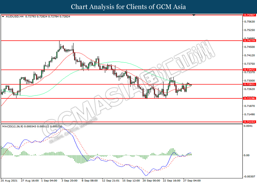Click the 3 Sep 20:00 time label
Screen dimensions: 257x183
click(x=69, y=180)
